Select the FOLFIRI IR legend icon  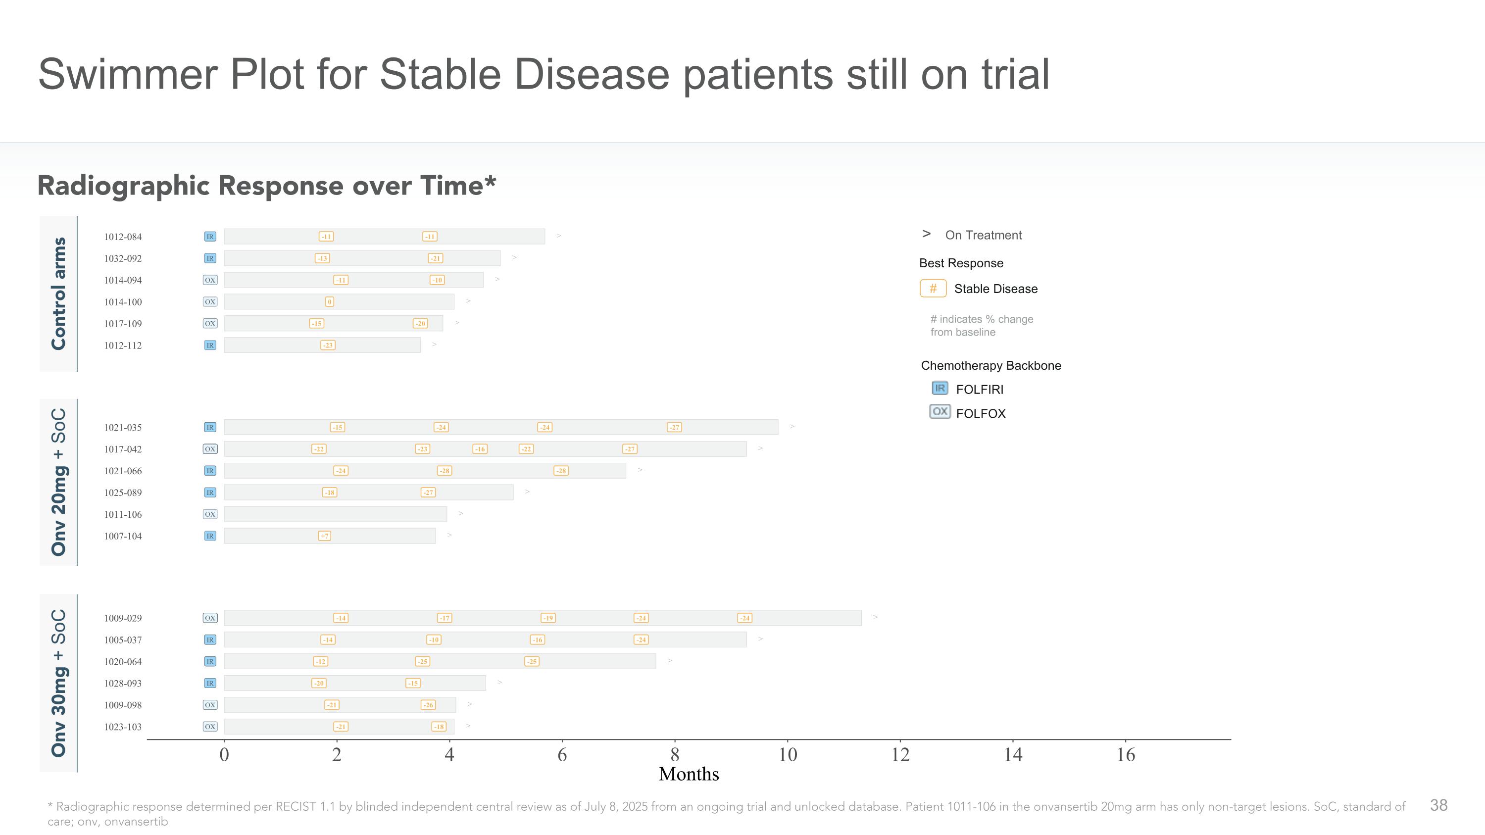940,389
